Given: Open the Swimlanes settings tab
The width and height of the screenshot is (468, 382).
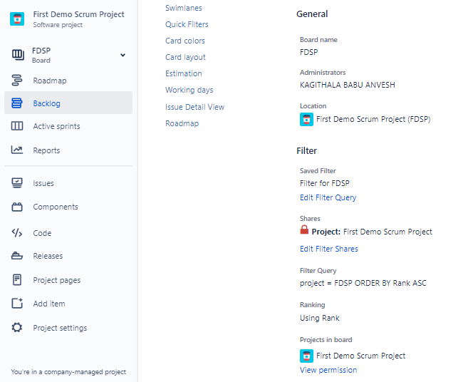Looking at the screenshot, I should (184, 8).
